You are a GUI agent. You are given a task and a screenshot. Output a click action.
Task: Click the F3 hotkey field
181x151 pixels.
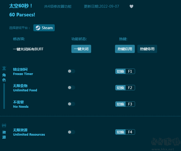pyautogui.click(x=130, y=104)
